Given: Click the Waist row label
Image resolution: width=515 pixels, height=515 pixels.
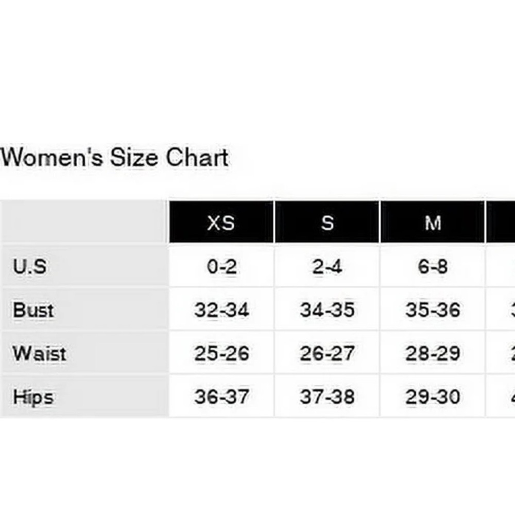Looking at the screenshot, I should [x=40, y=354].
